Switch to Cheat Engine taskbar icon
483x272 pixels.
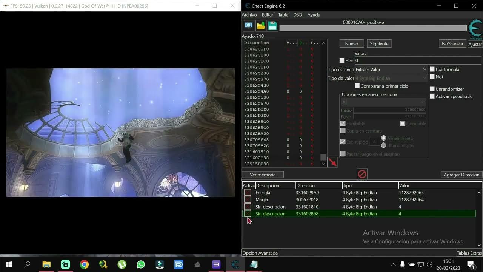[x=235, y=264]
